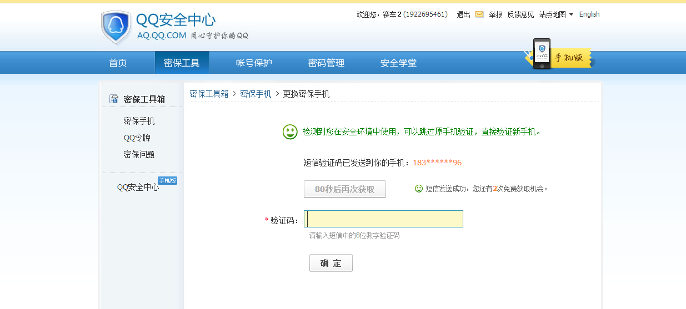This screenshot has height=309, width=686.
Task: Focus the 验证码 input field
Action: [383, 219]
